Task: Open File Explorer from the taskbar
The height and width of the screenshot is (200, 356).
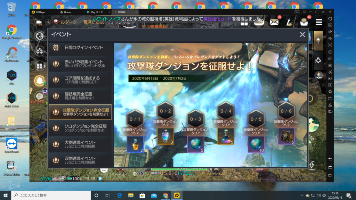Action: coord(131,195)
